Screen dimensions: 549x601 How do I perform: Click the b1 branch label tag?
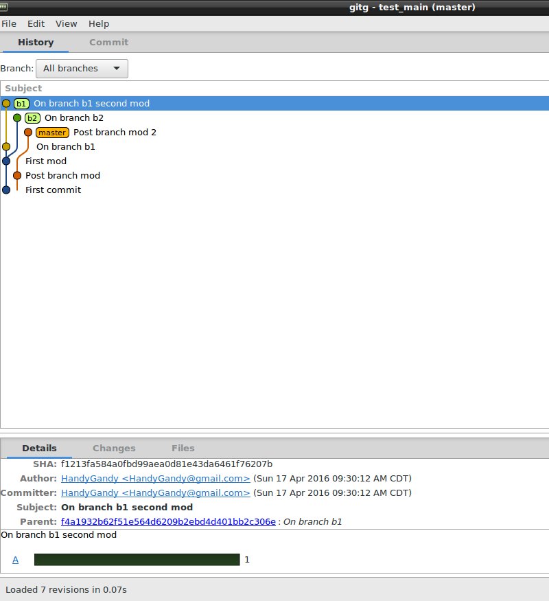point(21,104)
